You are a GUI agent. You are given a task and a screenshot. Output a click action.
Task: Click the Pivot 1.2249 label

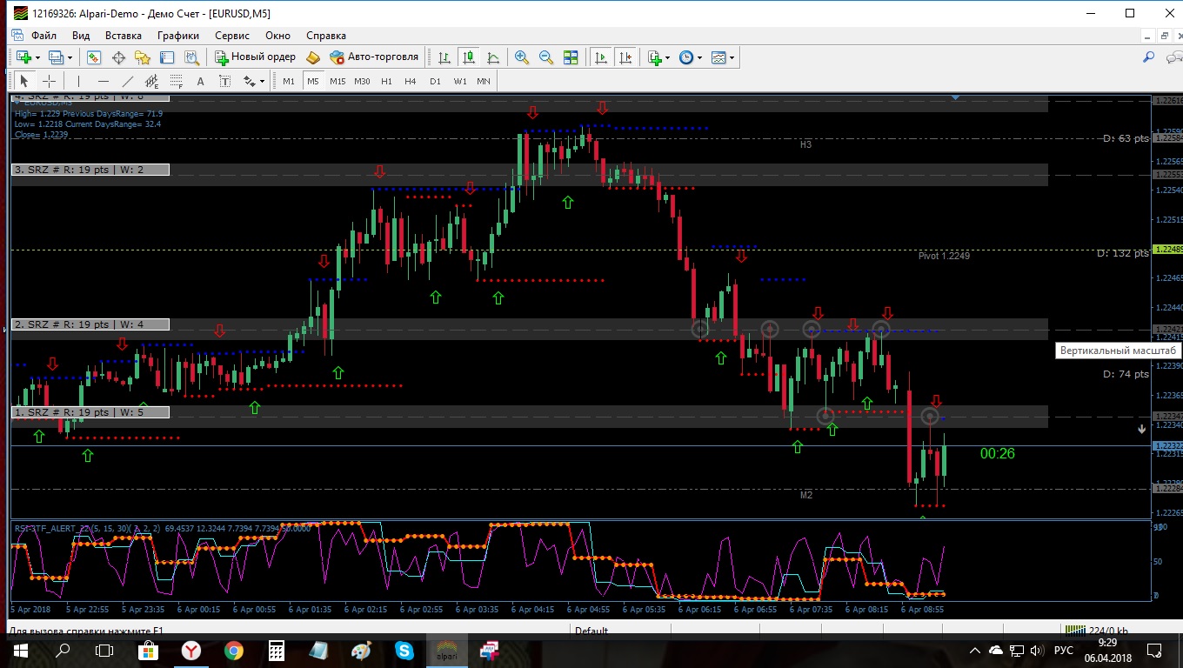[x=944, y=256]
